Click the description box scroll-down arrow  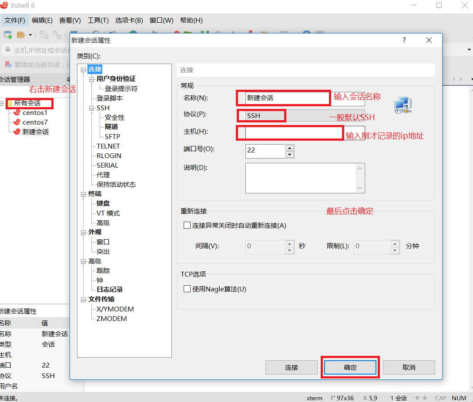click(x=359, y=188)
